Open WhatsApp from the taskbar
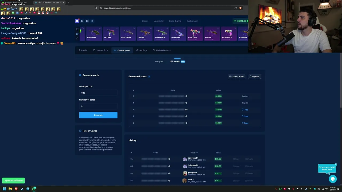 (x=34, y=189)
